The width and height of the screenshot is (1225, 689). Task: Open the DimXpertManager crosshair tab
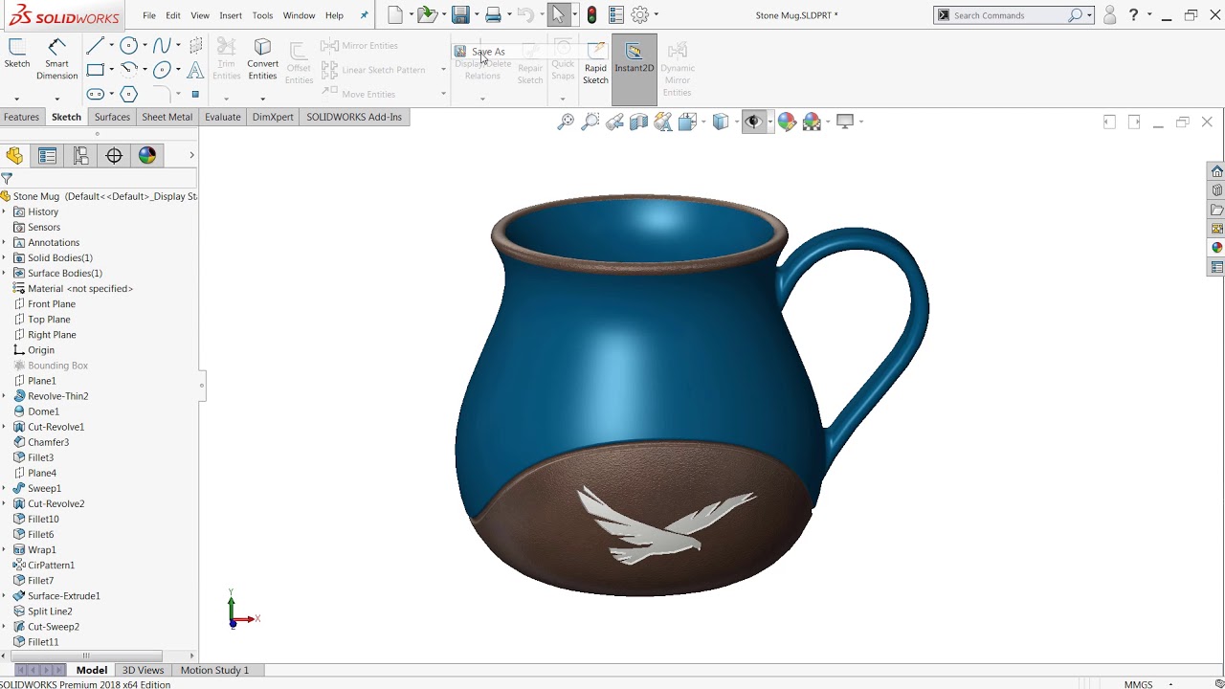pos(114,156)
